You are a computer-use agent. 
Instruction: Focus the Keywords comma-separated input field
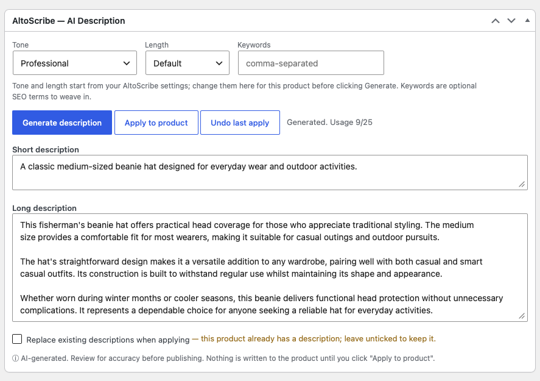[x=311, y=63]
